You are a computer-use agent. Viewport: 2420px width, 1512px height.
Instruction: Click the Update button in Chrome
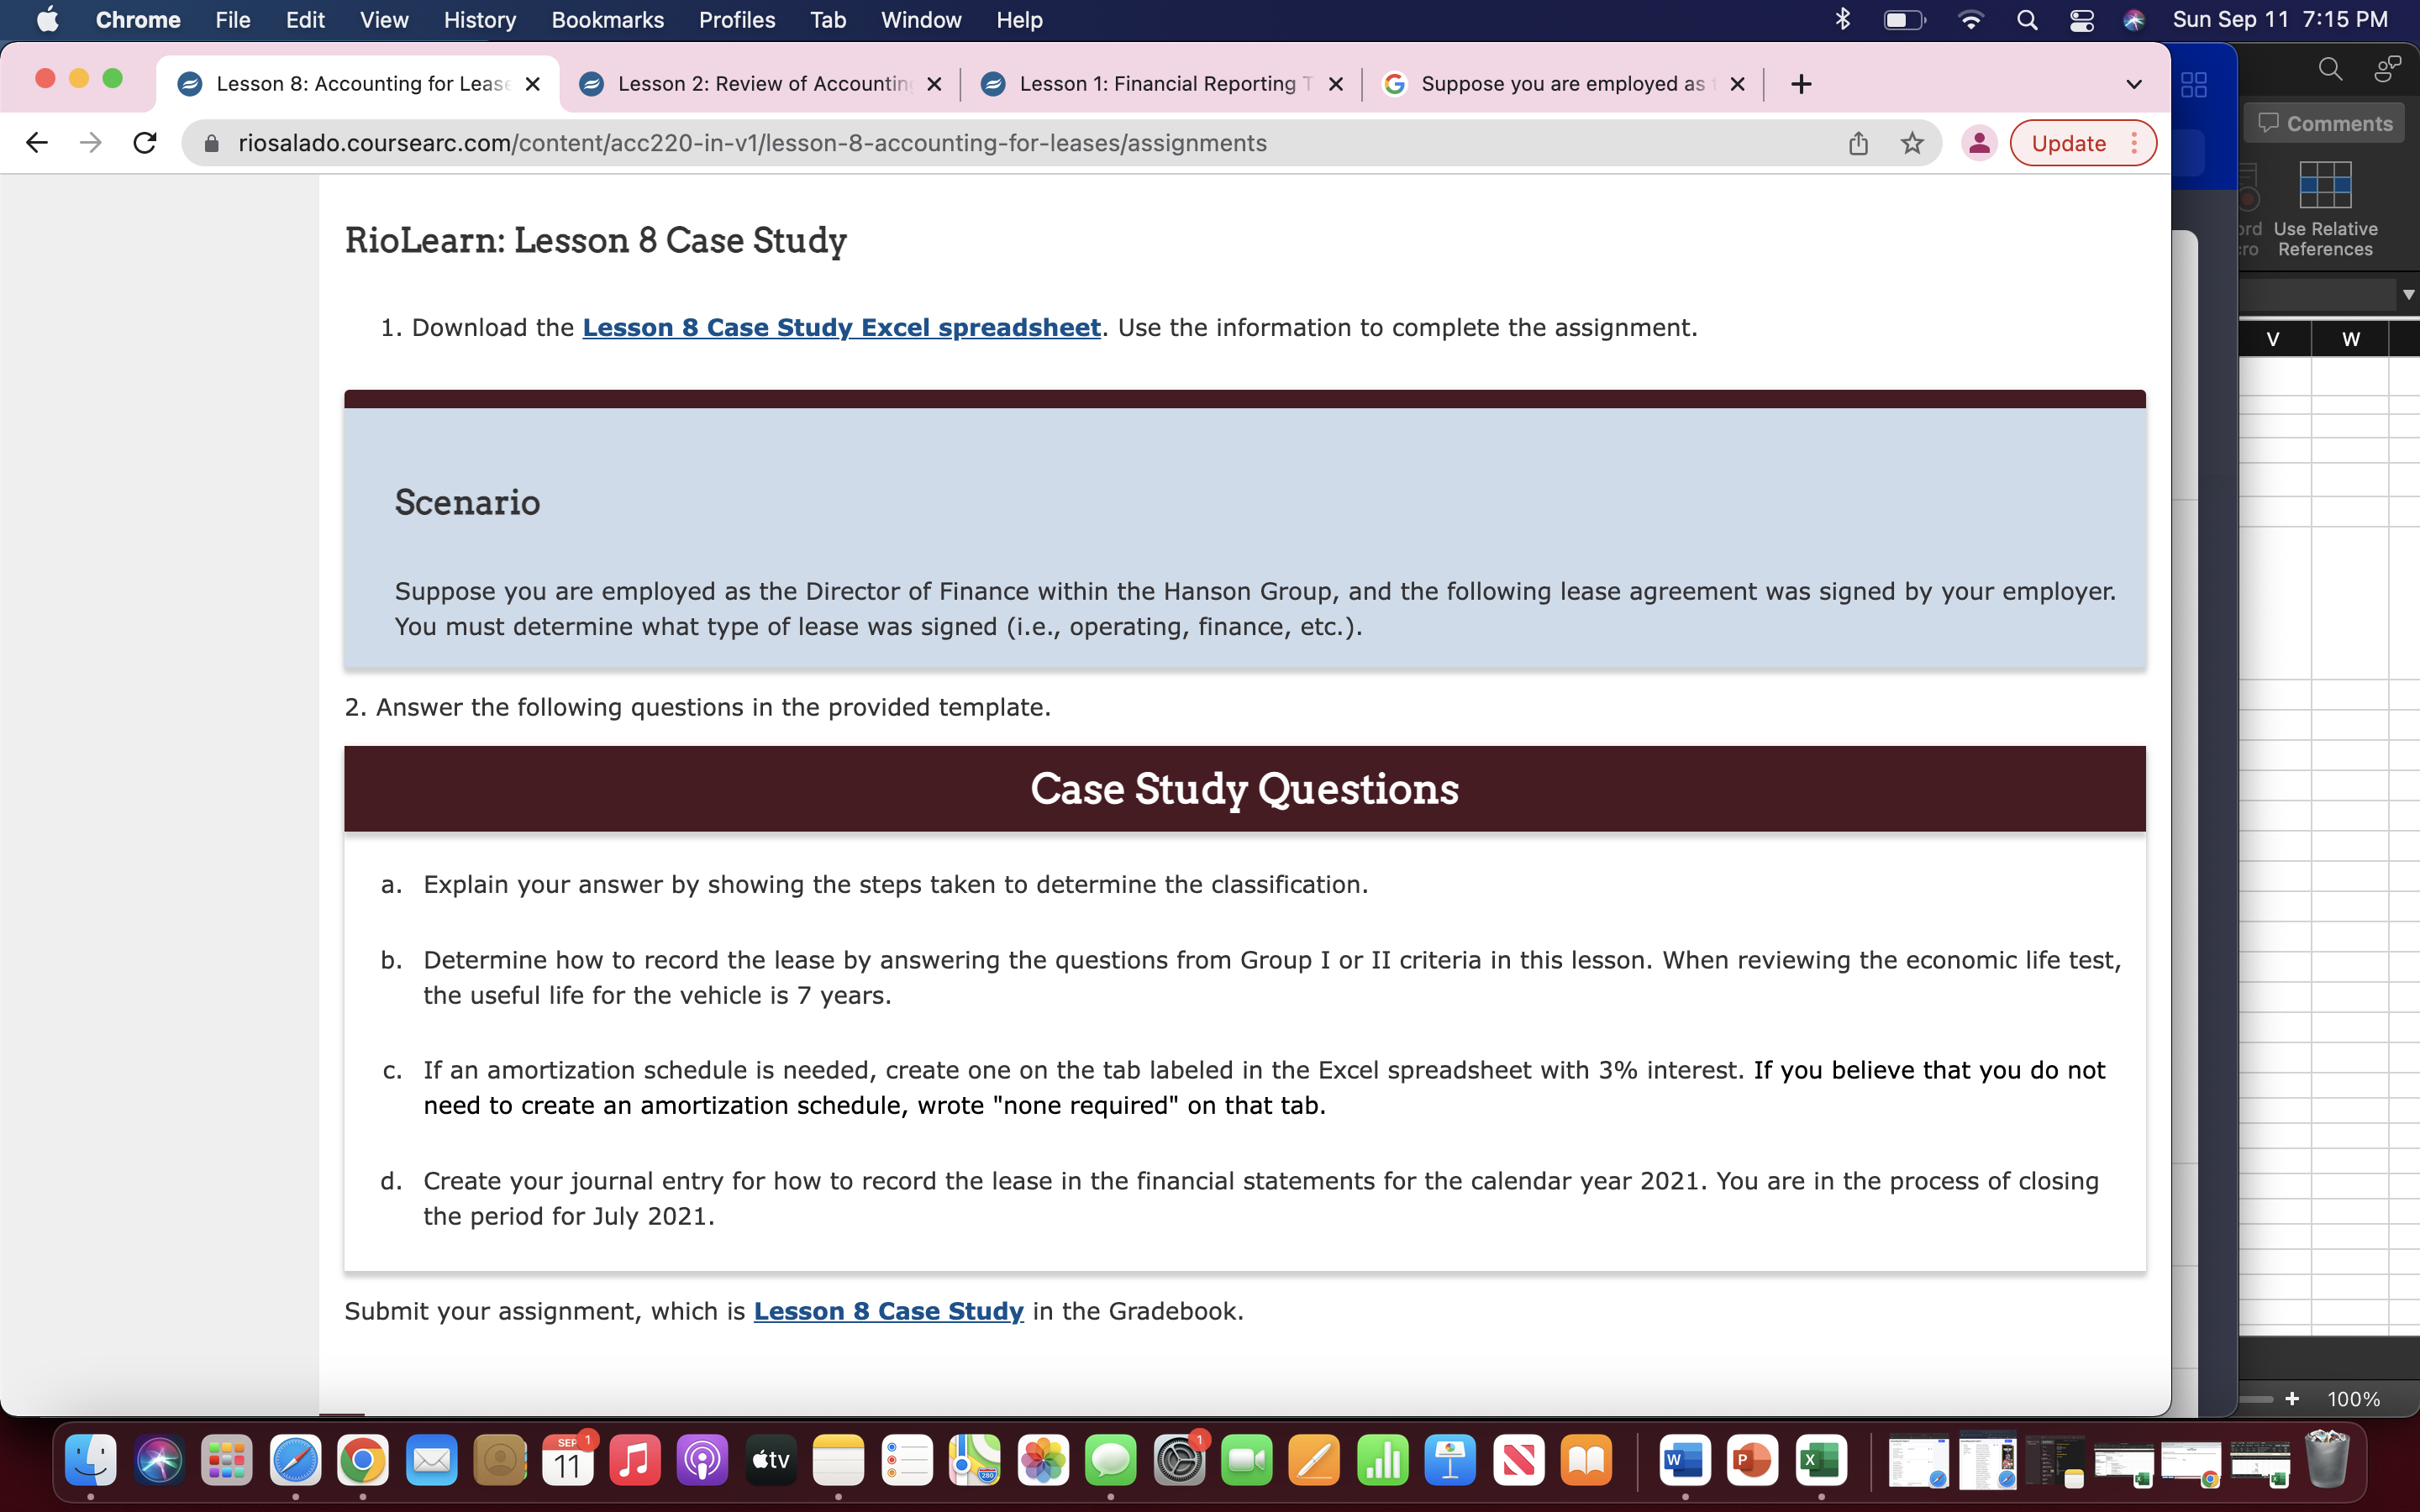2069,142
